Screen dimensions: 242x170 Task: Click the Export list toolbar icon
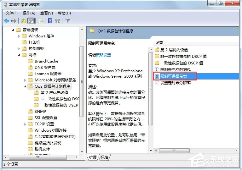tap(41, 21)
